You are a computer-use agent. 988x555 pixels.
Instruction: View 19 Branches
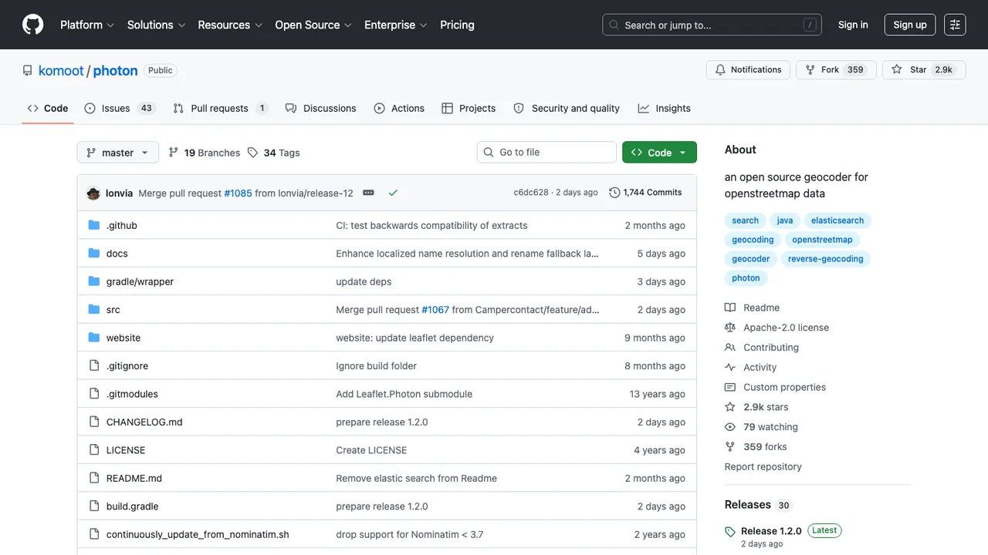click(205, 153)
